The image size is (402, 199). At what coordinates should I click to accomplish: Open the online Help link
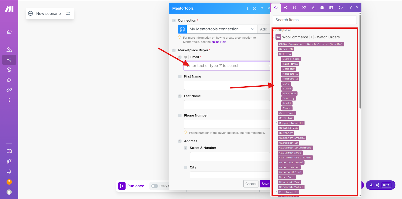pyautogui.click(x=219, y=42)
